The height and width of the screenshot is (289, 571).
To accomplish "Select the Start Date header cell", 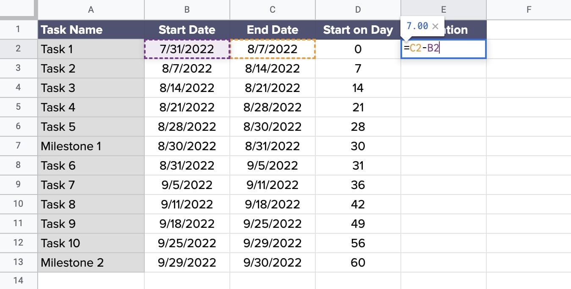I will click(187, 30).
